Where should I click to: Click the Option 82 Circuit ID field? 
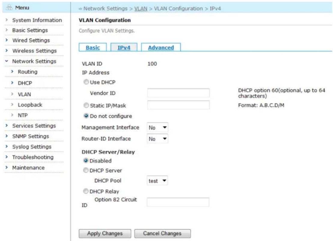coord(178,202)
